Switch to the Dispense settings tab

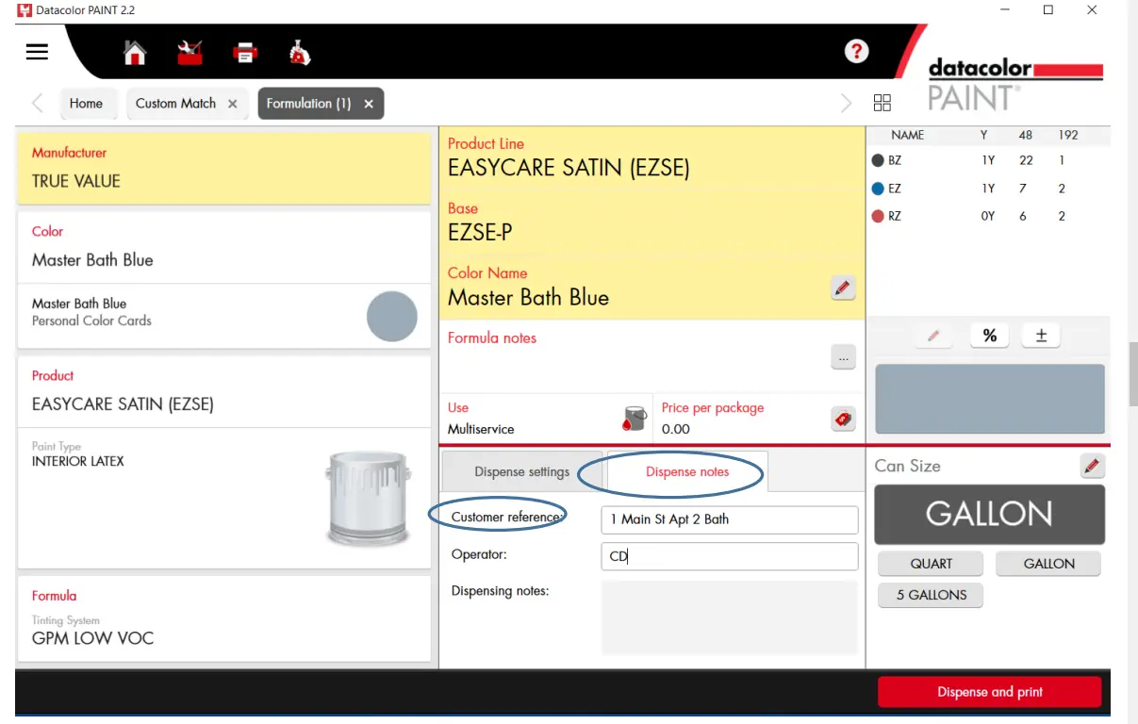coord(521,471)
